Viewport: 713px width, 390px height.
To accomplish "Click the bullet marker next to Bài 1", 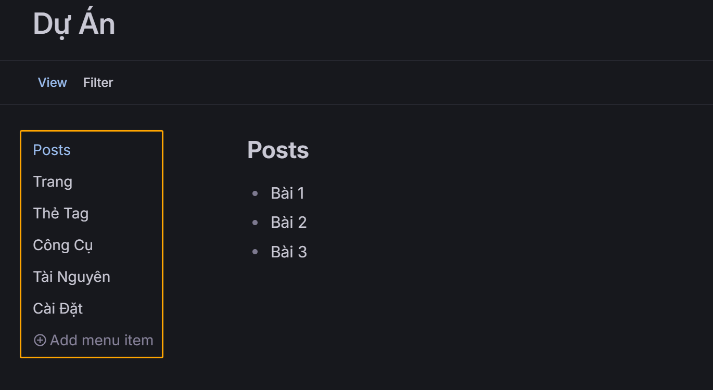I will [x=255, y=193].
